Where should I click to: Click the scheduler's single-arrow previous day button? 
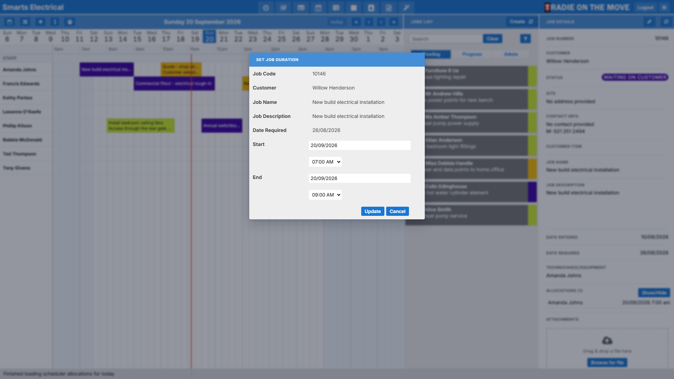pyautogui.click(x=369, y=22)
